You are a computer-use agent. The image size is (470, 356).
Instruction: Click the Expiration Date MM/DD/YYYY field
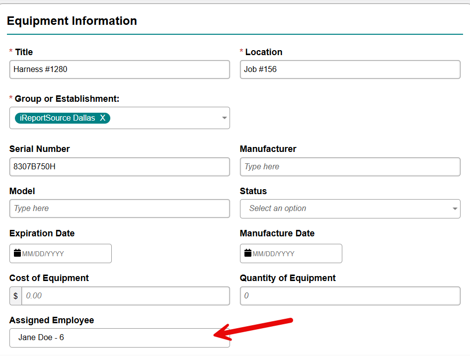(61, 254)
